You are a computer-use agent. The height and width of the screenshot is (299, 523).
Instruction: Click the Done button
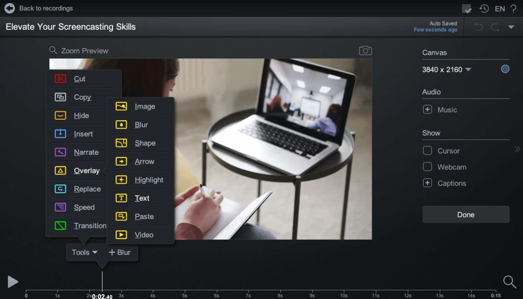[466, 214]
